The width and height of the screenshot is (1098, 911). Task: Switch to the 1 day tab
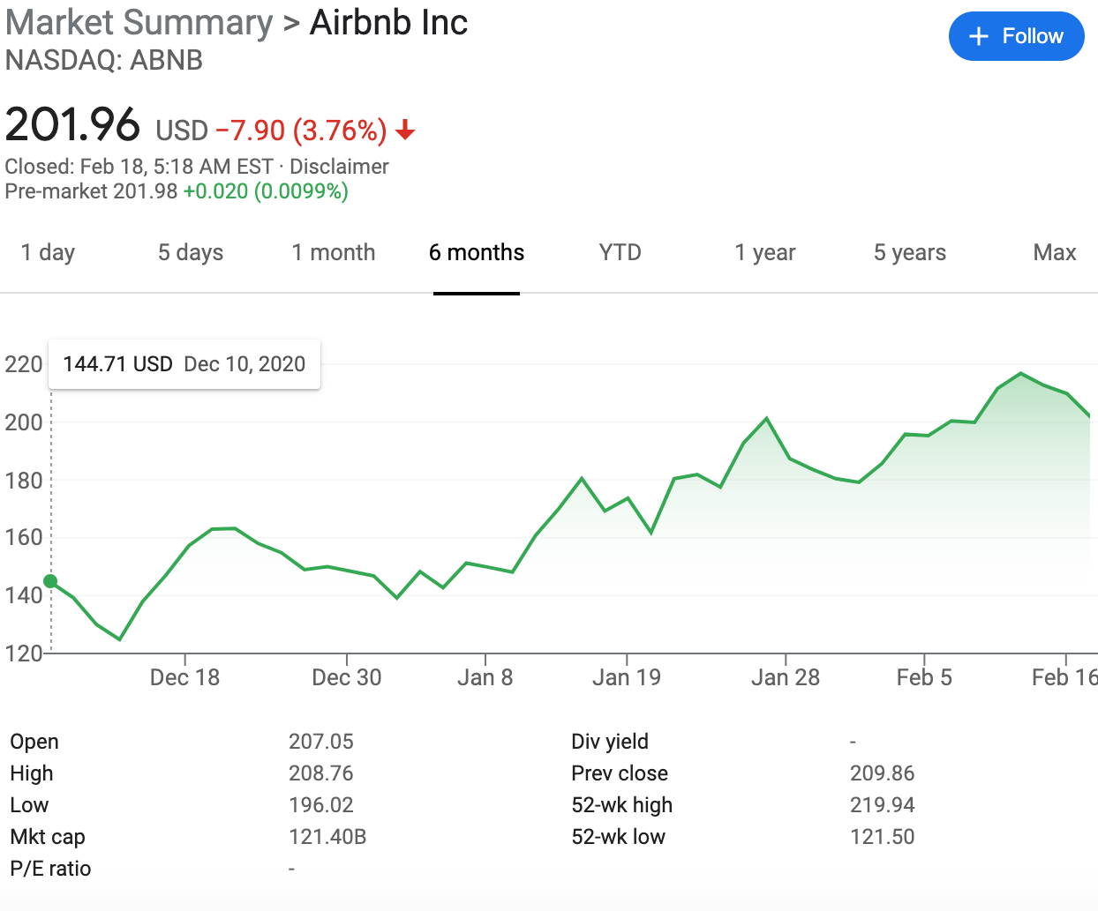click(x=48, y=253)
